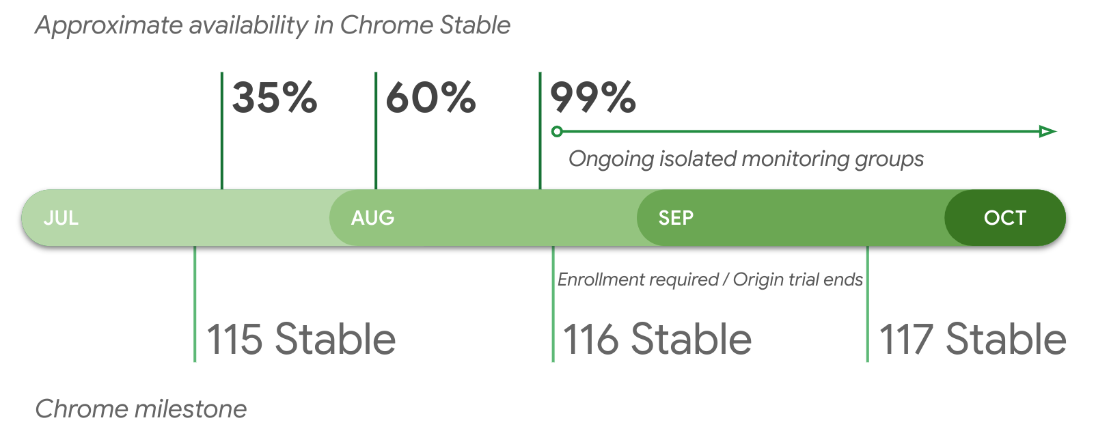Image resolution: width=1096 pixels, height=442 pixels.
Task: Click the Chrome milestone caption
Action: (141, 409)
